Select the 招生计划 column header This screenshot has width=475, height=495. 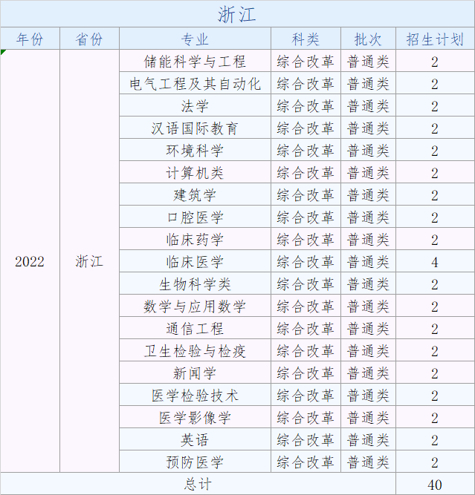point(435,39)
